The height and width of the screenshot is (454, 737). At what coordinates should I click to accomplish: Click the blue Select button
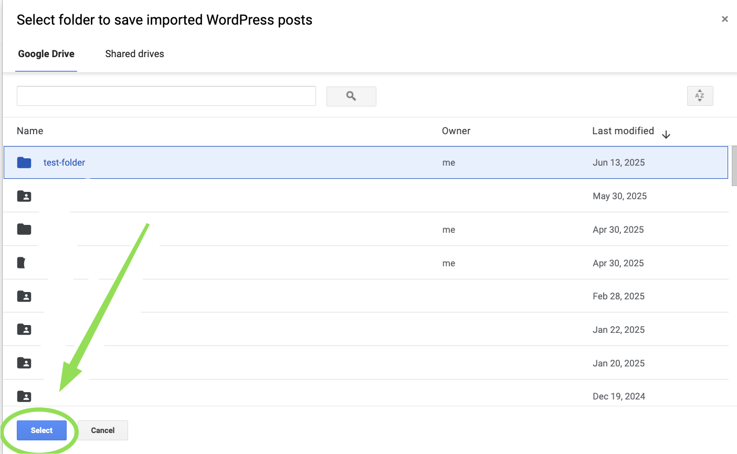point(41,430)
